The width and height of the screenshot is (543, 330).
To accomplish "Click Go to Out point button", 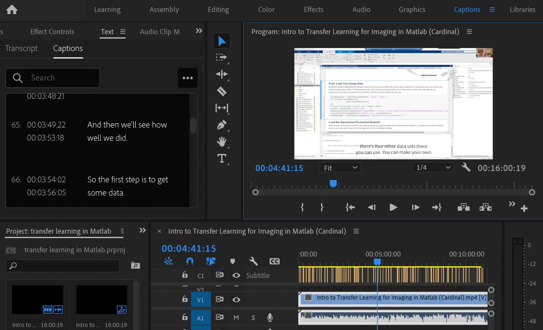I will pyautogui.click(x=437, y=207).
